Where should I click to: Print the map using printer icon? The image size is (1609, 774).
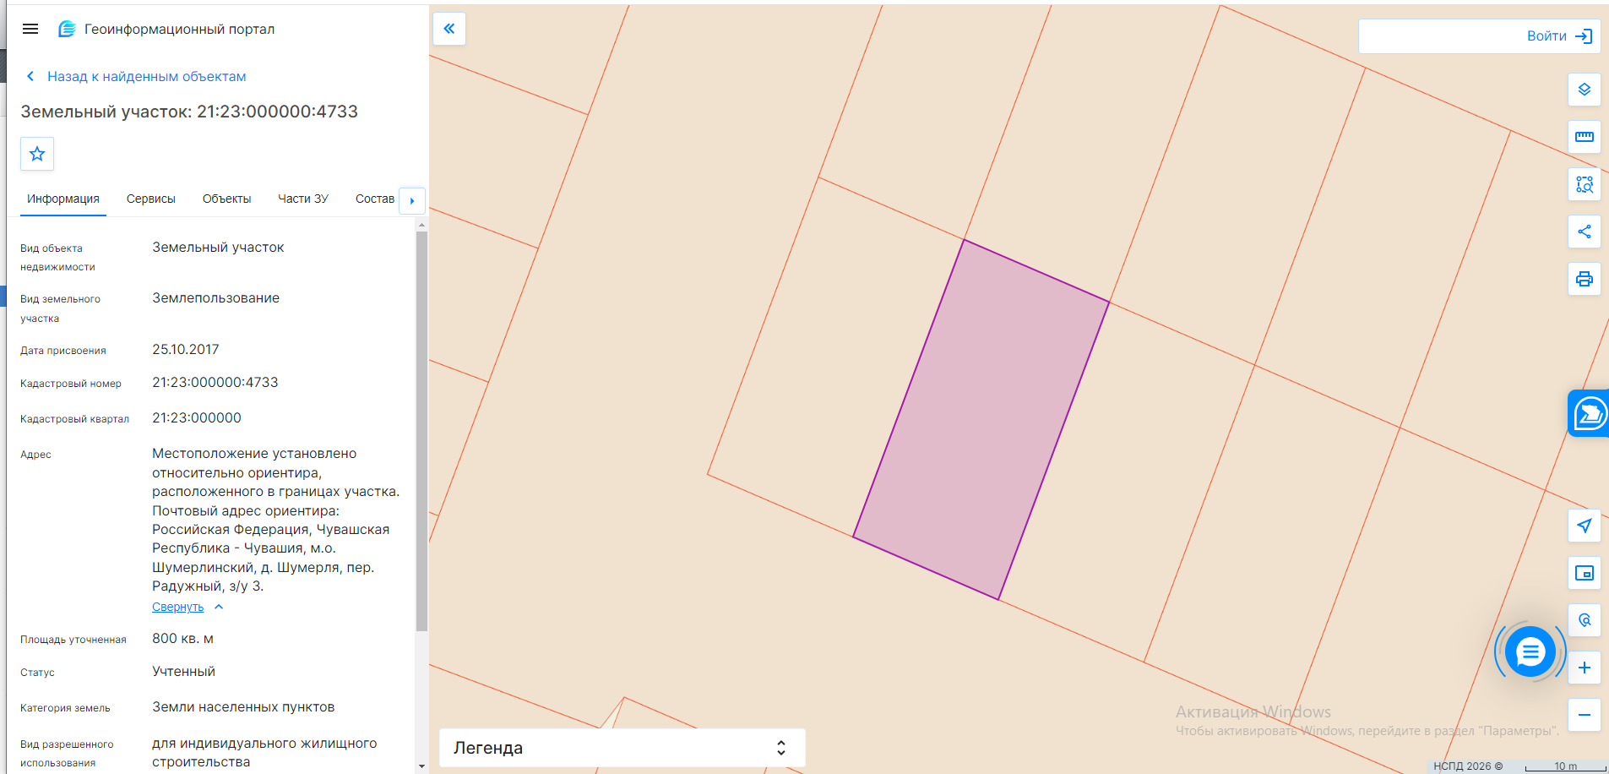1585,279
